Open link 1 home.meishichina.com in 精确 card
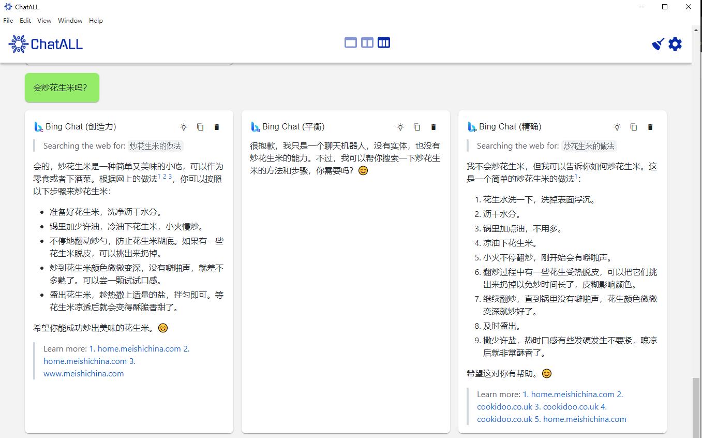 click(569, 395)
